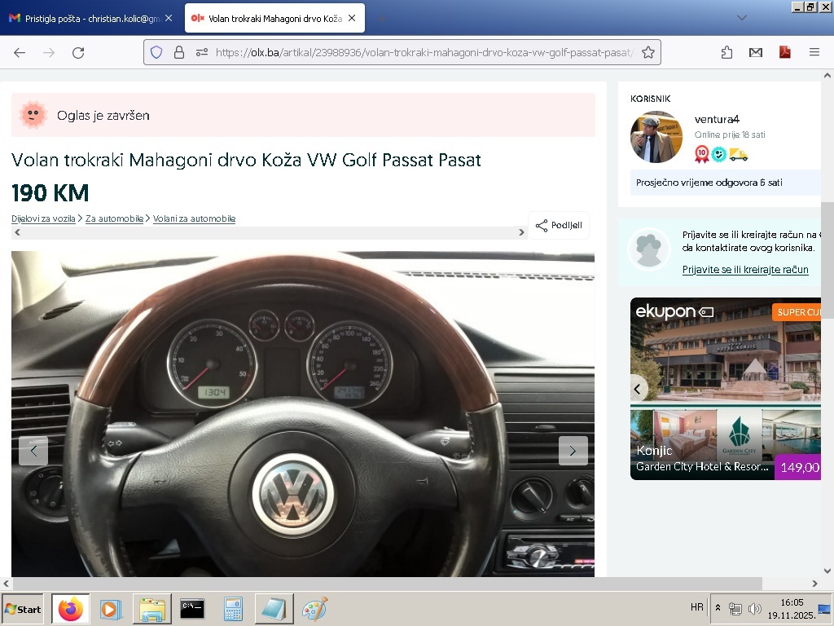Go to previous ekupon ad slide

point(637,389)
